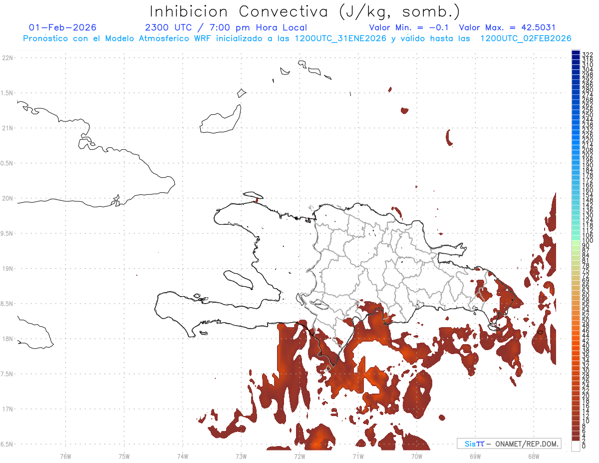The width and height of the screenshot is (599, 463).
Task: Click the "100" color scale value
Action: tap(587, 241)
